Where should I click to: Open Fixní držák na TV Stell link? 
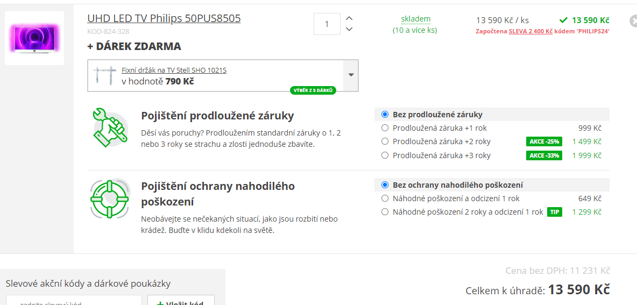[174, 70]
